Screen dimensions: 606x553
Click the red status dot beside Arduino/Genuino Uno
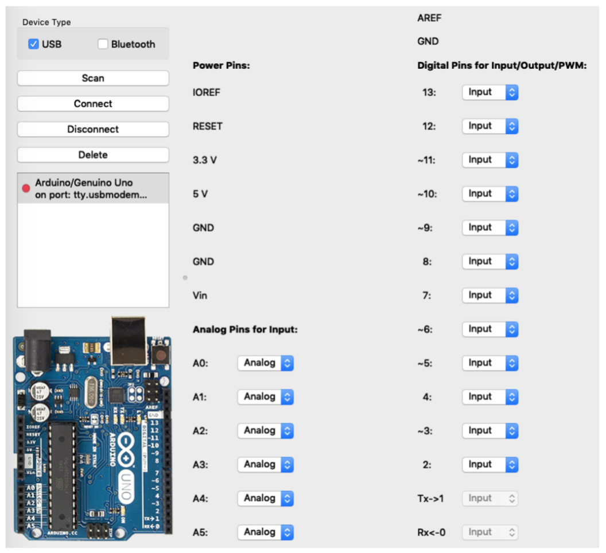coord(25,188)
